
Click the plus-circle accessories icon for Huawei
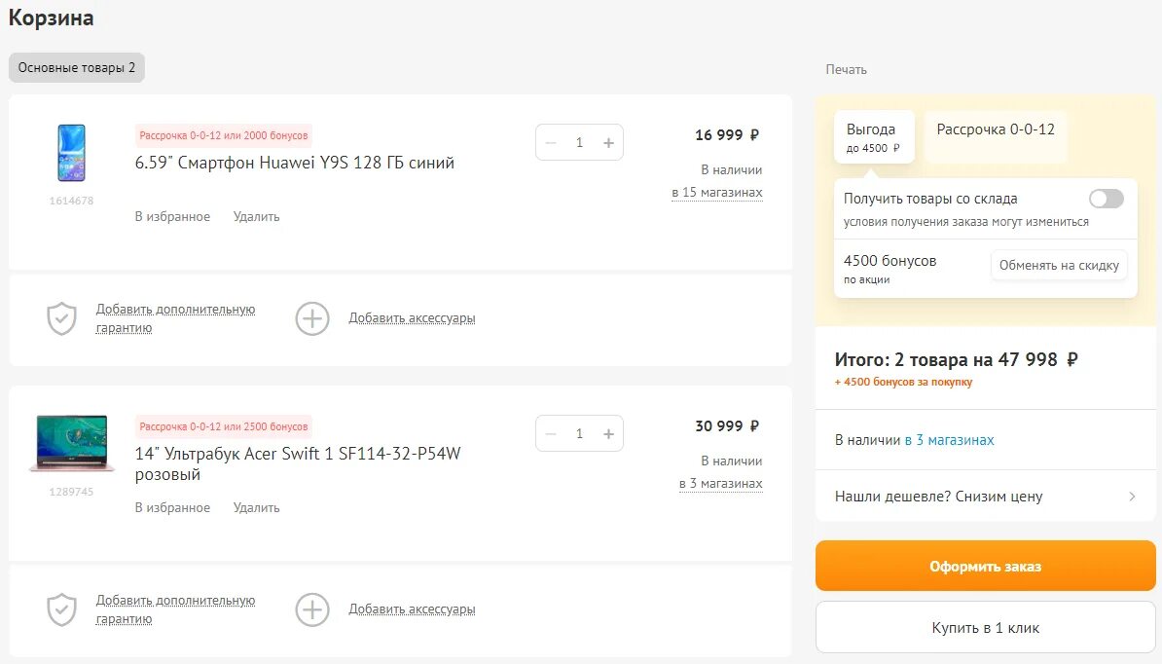[312, 318]
